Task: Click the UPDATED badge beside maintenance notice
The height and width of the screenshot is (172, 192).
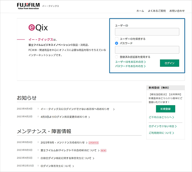Action: coord(93,143)
